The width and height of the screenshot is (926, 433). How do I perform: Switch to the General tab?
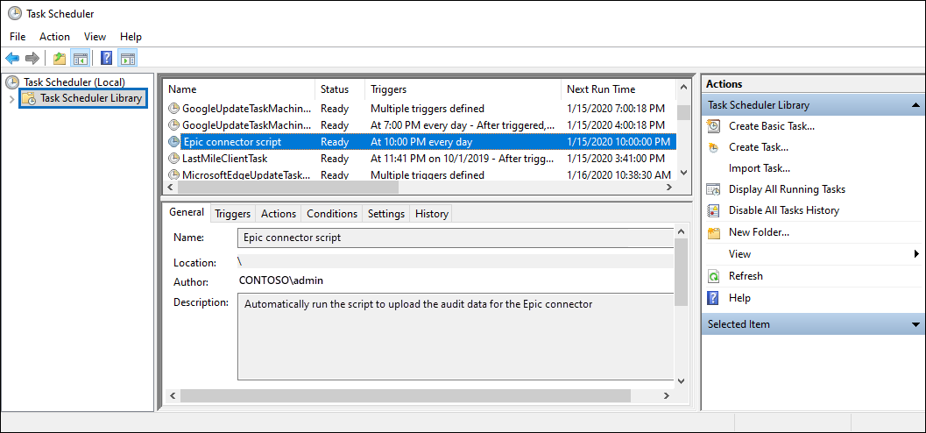click(x=187, y=213)
